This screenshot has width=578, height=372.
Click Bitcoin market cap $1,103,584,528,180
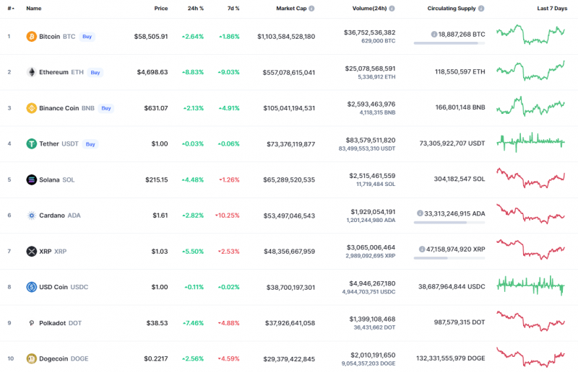286,37
